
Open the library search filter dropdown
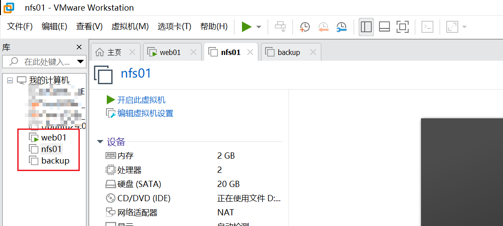click(x=81, y=62)
